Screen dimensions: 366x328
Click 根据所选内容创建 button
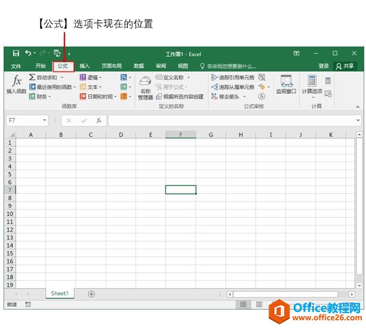click(x=180, y=96)
